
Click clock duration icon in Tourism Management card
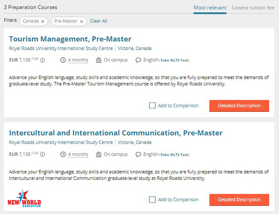[63, 60]
